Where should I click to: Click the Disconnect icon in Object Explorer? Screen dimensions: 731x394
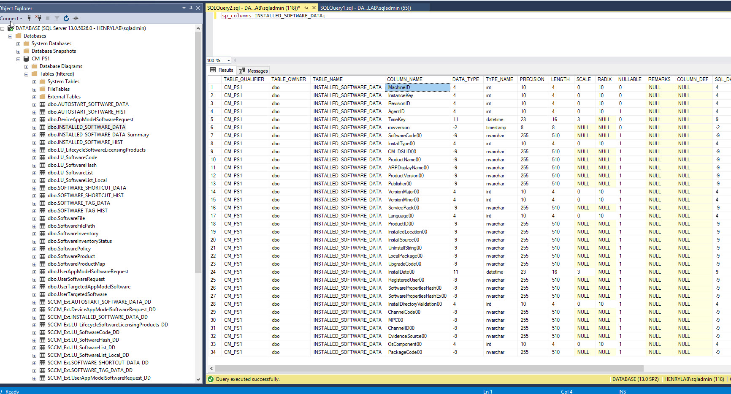click(38, 18)
